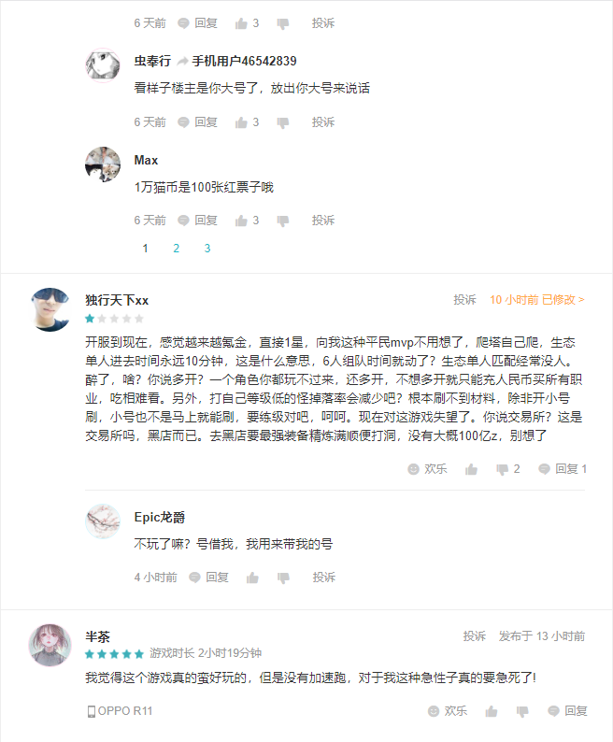Open 手机用户46542839 user link
The image size is (613, 742).
coord(244,61)
